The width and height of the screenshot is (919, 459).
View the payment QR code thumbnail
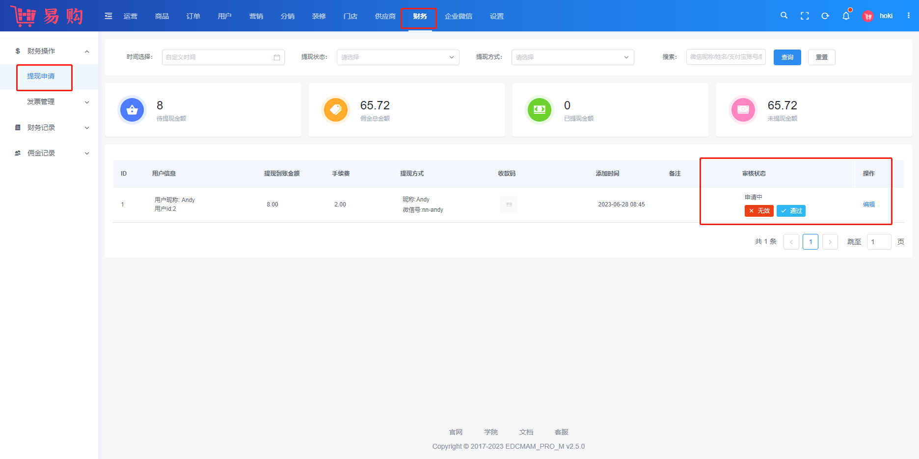pyautogui.click(x=509, y=204)
